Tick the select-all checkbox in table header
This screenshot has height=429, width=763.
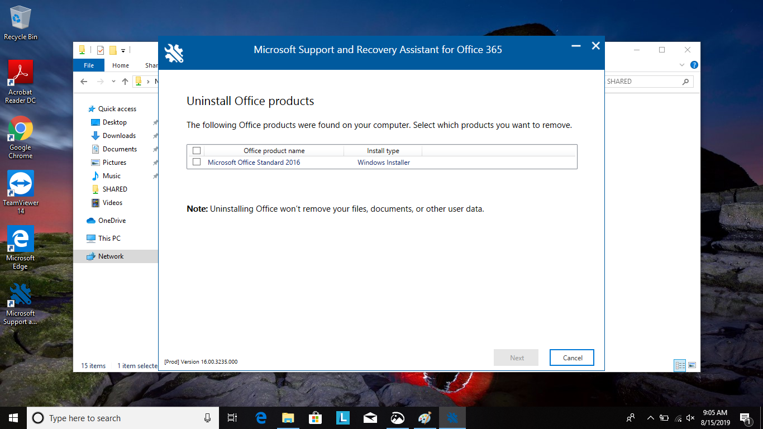pyautogui.click(x=197, y=150)
